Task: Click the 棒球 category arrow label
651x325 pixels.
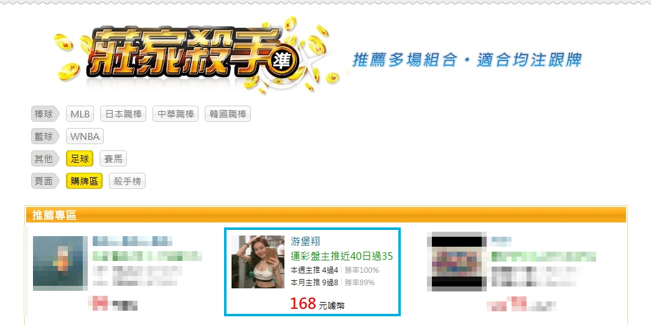Action: pyautogui.click(x=45, y=114)
